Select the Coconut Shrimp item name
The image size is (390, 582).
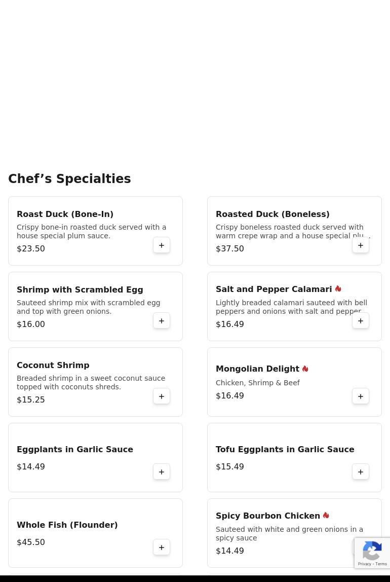click(x=53, y=365)
